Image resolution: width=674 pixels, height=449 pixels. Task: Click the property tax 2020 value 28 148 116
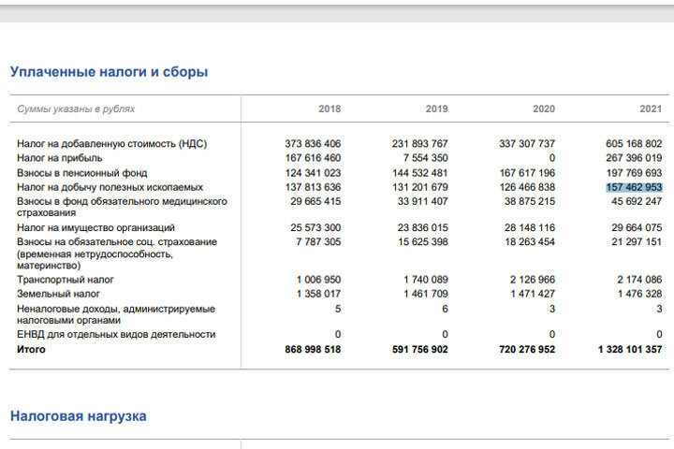pyautogui.click(x=530, y=227)
